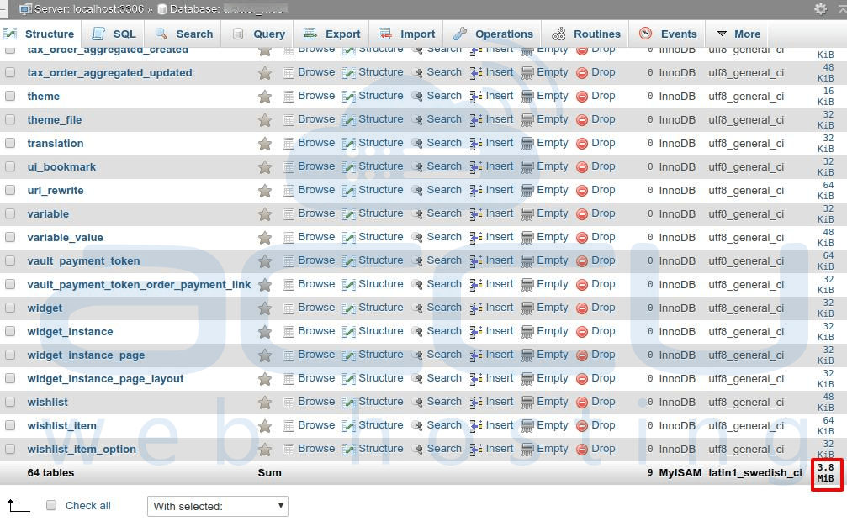This screenshot has height=521, width=847.
Task: Click the Operations wrench icon
Action: [x=459, y=34]
